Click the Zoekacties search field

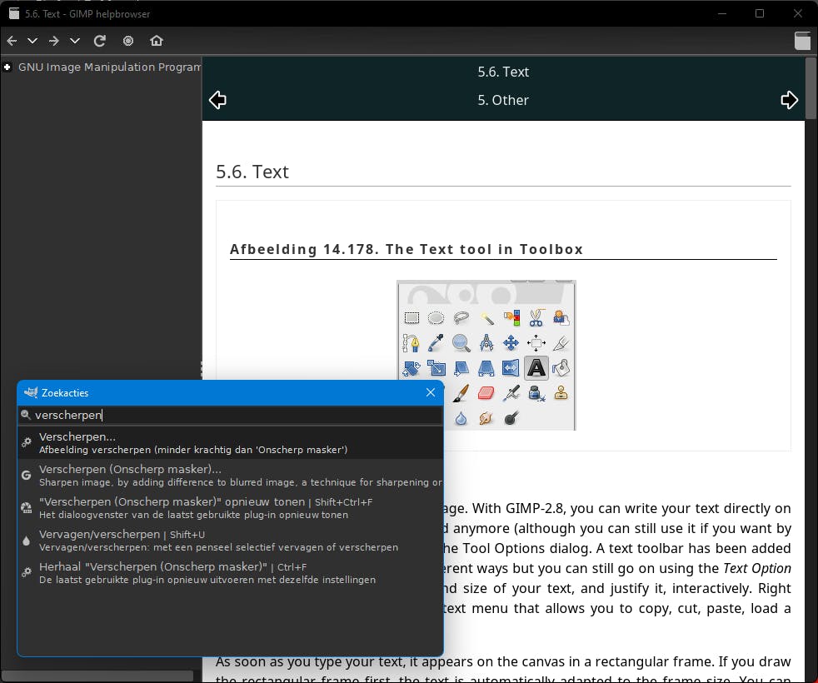coord(231,416)
